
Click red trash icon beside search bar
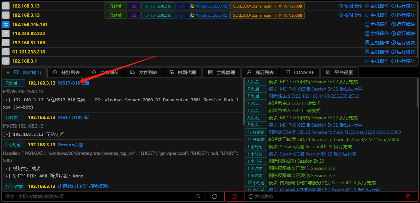pos(234,196)
